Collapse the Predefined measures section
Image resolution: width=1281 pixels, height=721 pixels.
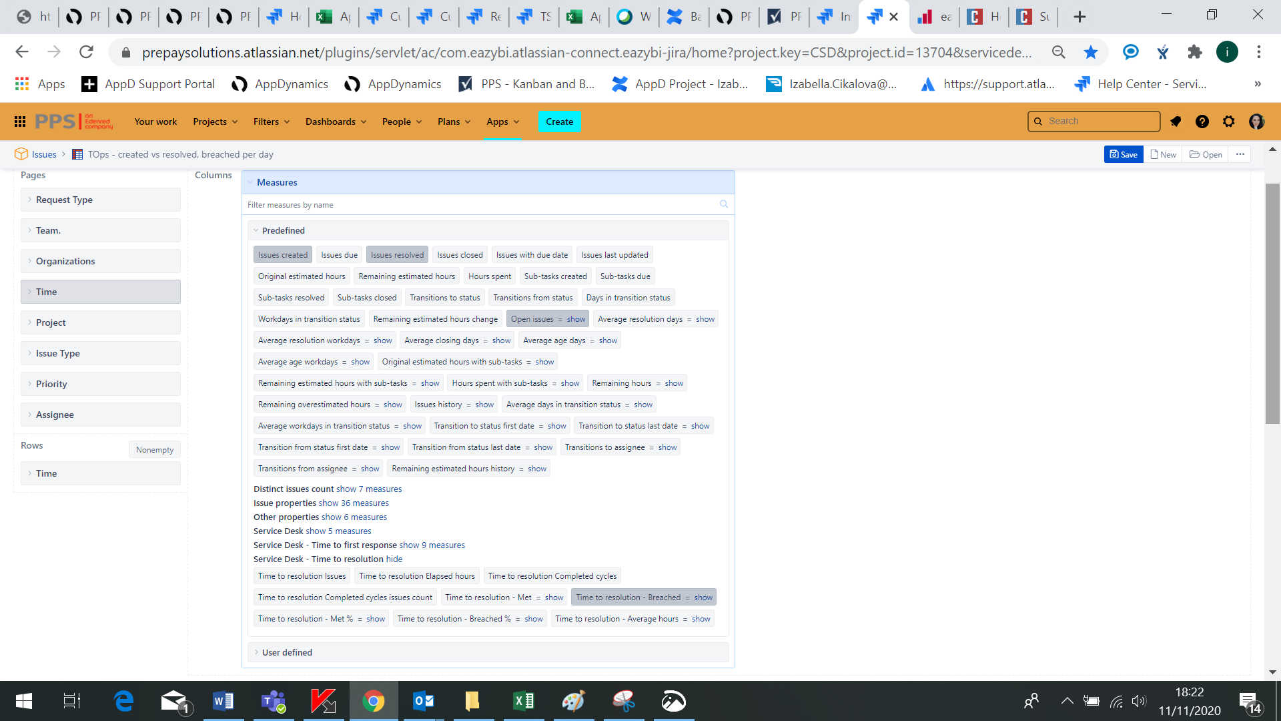(283, 230)
